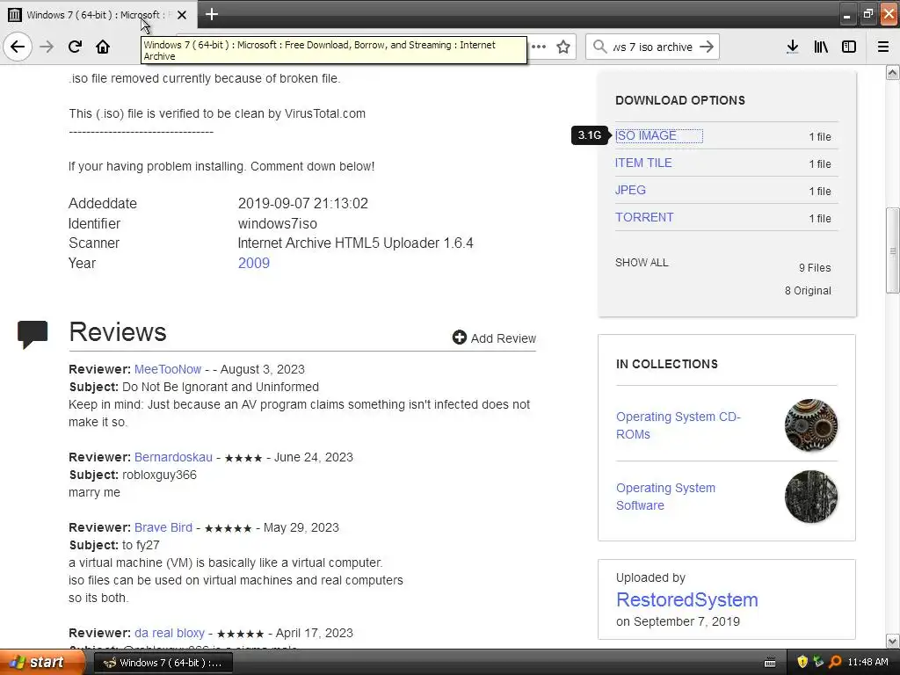
Task: Reload the current page
Action: 75,47
